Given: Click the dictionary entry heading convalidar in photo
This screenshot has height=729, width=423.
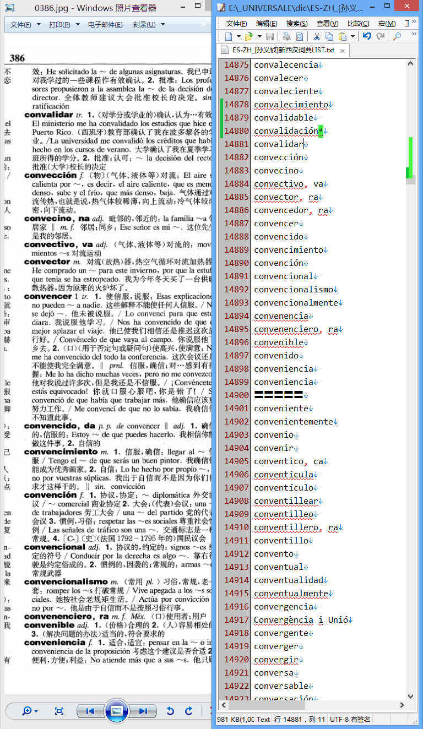Looking at the screenshot, I should (x=48, y=115).
